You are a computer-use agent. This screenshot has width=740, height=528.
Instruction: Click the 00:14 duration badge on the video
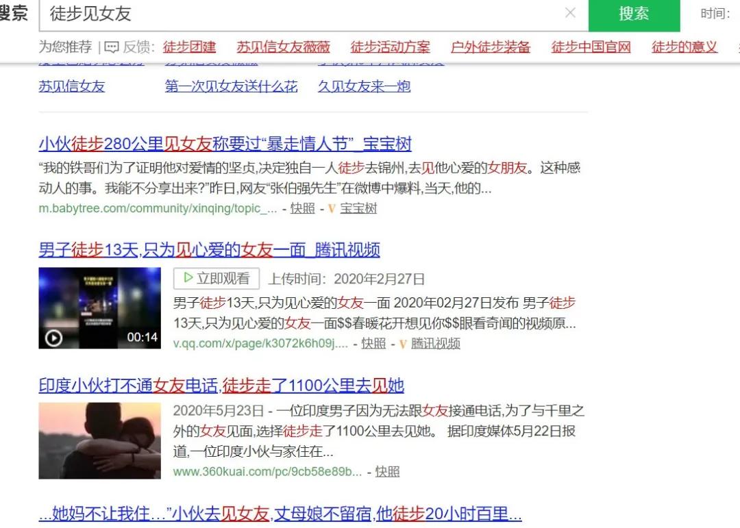tap(143, 338)
